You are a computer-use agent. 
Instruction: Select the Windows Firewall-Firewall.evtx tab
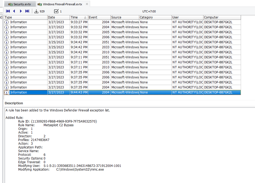pos(61,4)
